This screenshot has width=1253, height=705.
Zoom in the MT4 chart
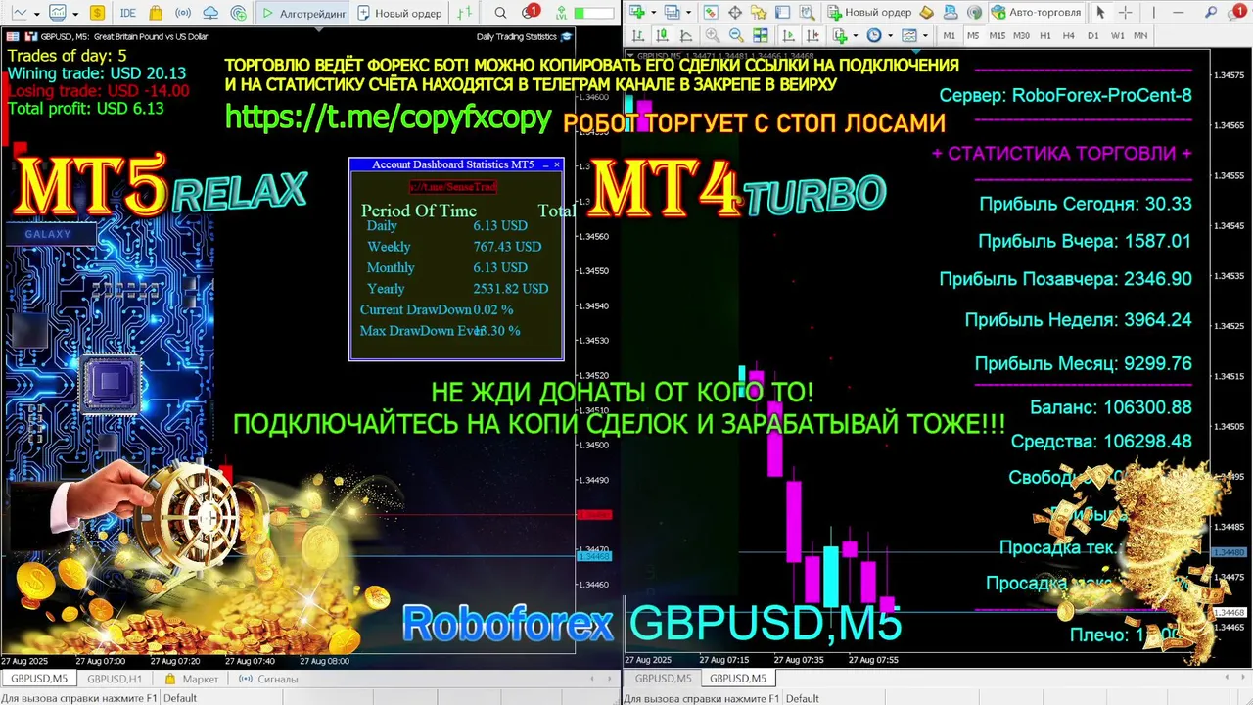click(x=713, y=35)
